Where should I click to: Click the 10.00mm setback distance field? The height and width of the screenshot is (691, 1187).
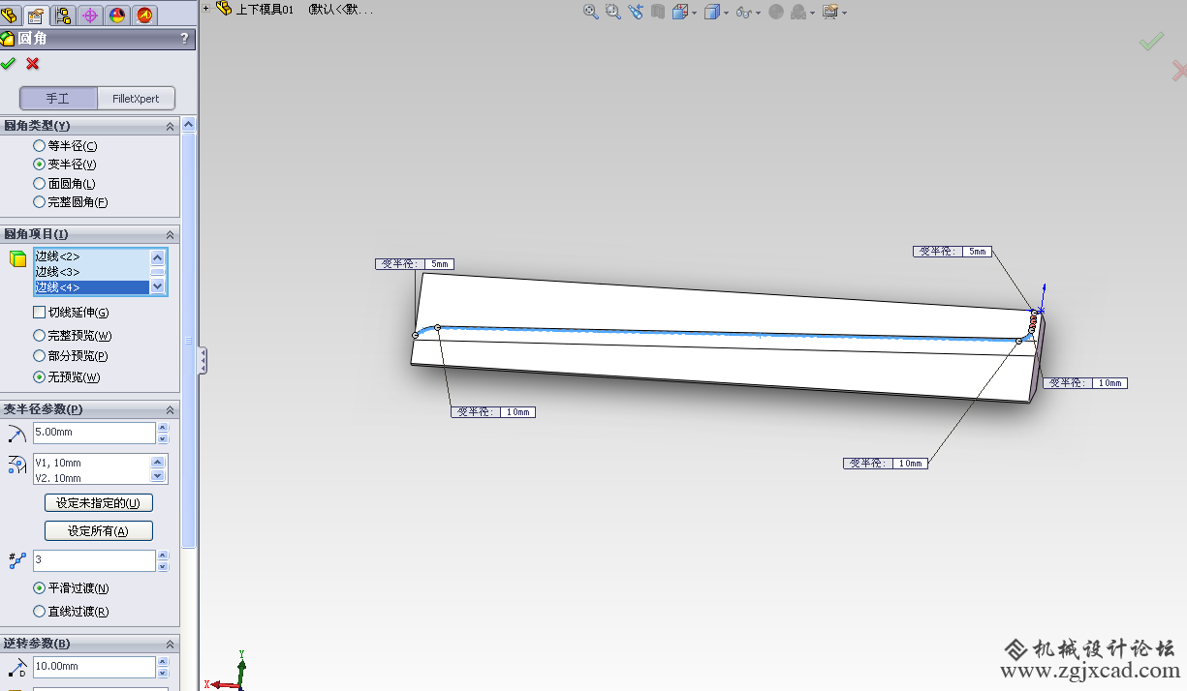(94, 667)
